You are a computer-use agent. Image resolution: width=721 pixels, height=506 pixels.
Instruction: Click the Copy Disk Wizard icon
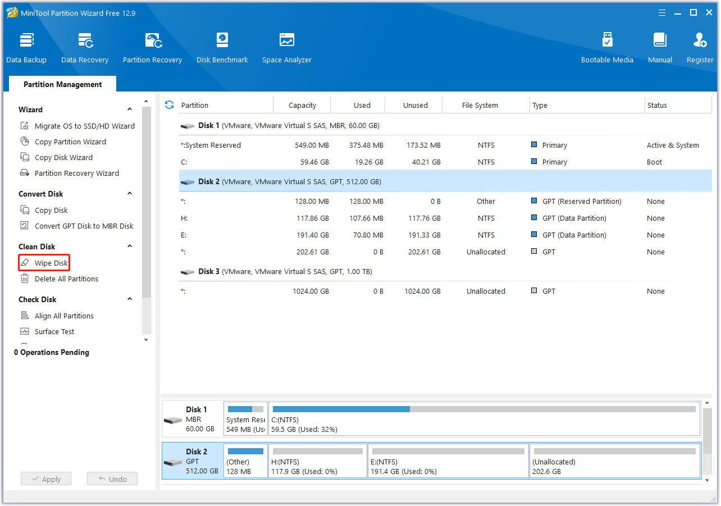point(25,157)
